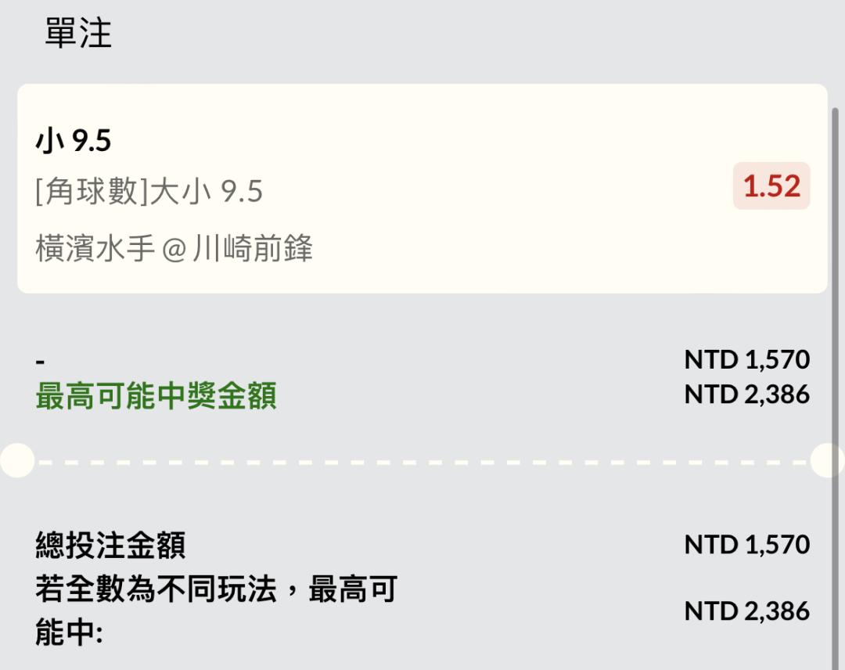Viewport: 845px width, 670px height.
Task: Select the 小 9.5 bet selection title
Action: point(74,142)
